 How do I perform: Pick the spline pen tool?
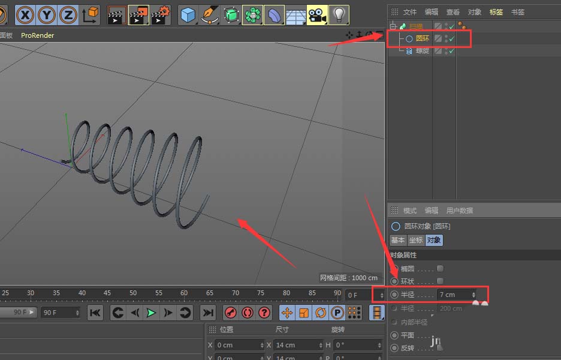[x=209, y=14]
